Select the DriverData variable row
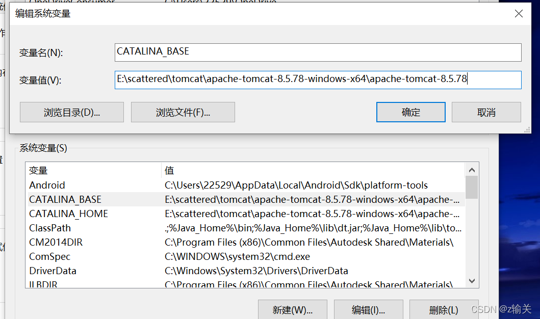The height and width of the screenshot is (319, 540). pyautogui.click(x=246, y=271)
